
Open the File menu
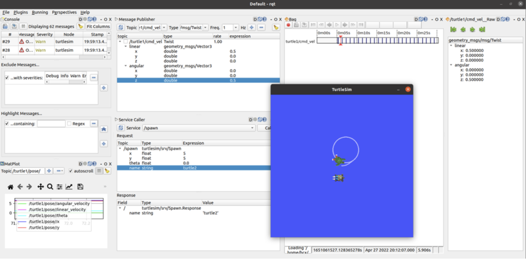6,12
